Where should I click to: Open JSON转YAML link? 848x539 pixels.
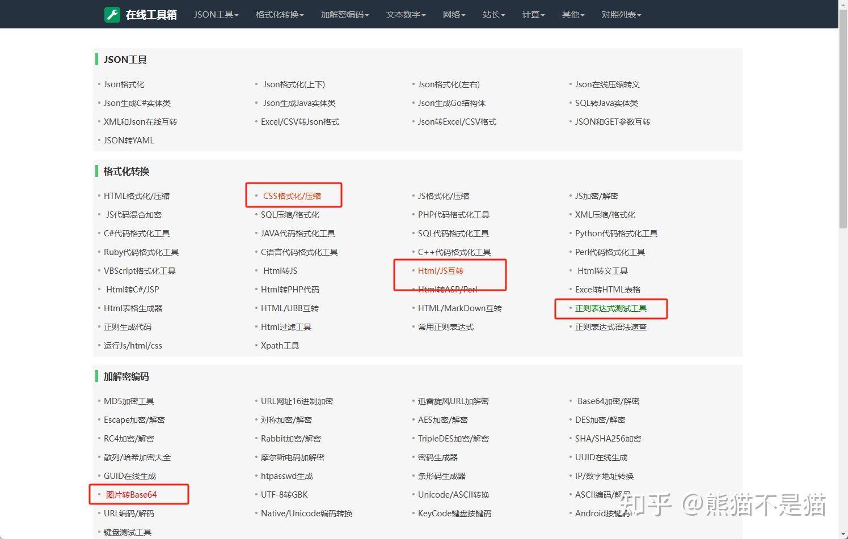point(129,141)
